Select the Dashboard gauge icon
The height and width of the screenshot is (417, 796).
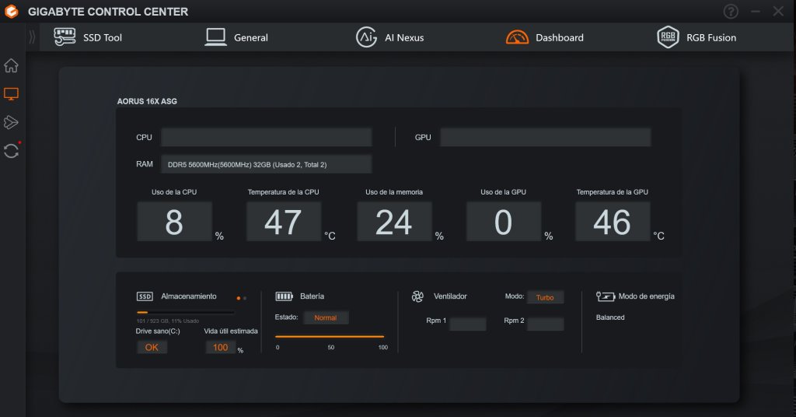pyautogui.click(x=517, y=37)
